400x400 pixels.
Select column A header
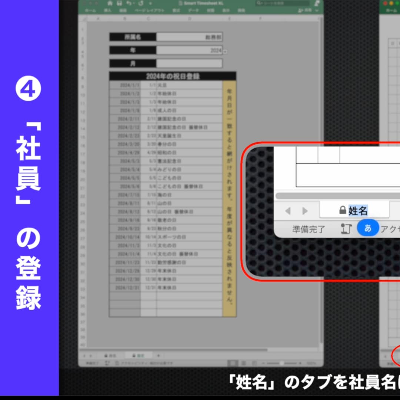coord(98,19)
